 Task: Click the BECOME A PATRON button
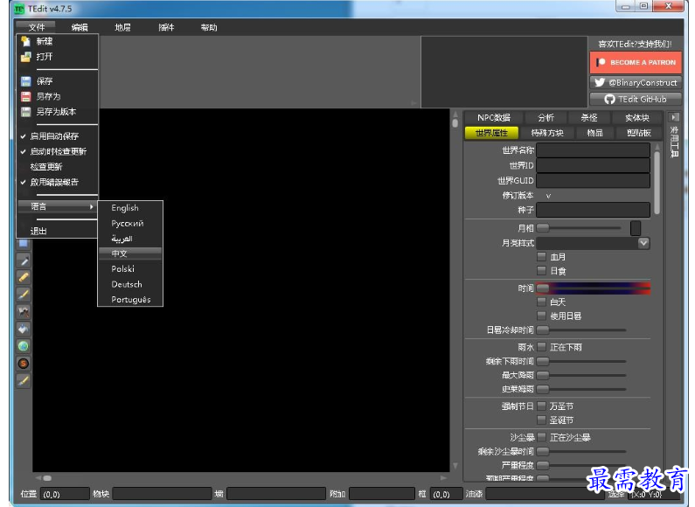coord(636,62)
